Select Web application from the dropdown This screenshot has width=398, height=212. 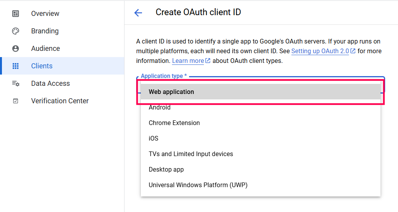pyautogui.click(x=171, y=92)
